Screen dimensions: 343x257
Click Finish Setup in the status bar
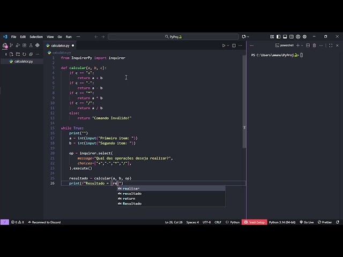[x=255, y=222]
